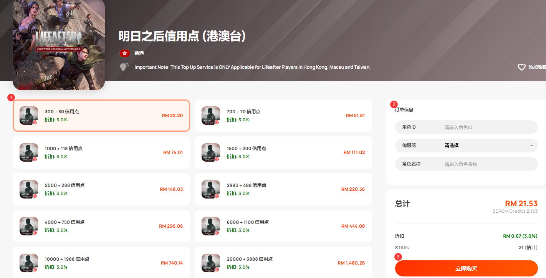This screenshot has height=278, width=546.
Task: Click the RM 74.01 price
Action: point(173,152)
